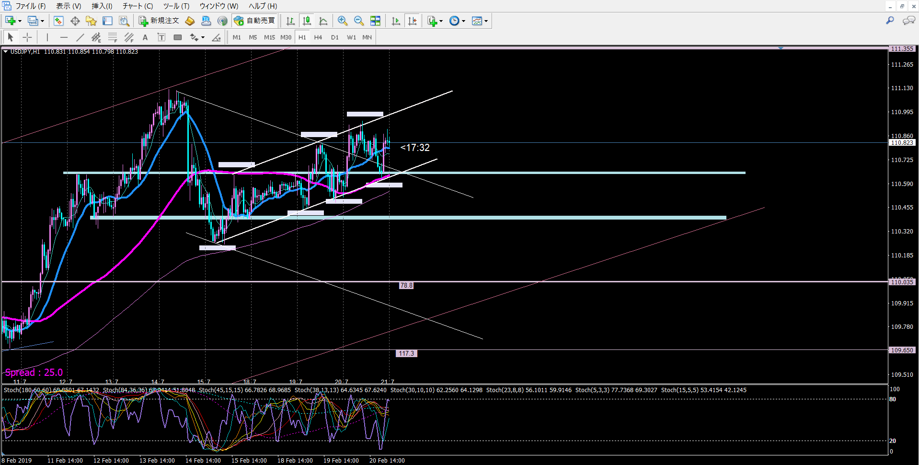Select the M5 timeframe
The width and height of the screenshot is (919, 465).
pyautogui.click(x=253, y=37)
